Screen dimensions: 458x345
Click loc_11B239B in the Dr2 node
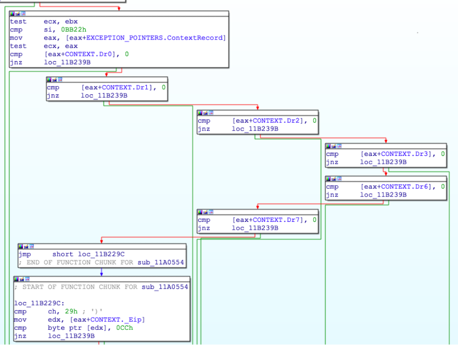pyautogui.click(x=255, y=129)
